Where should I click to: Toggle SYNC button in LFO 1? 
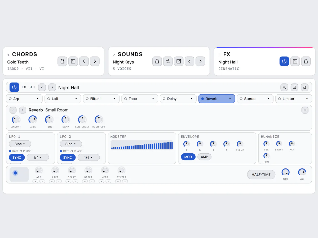tap(17, 157)
